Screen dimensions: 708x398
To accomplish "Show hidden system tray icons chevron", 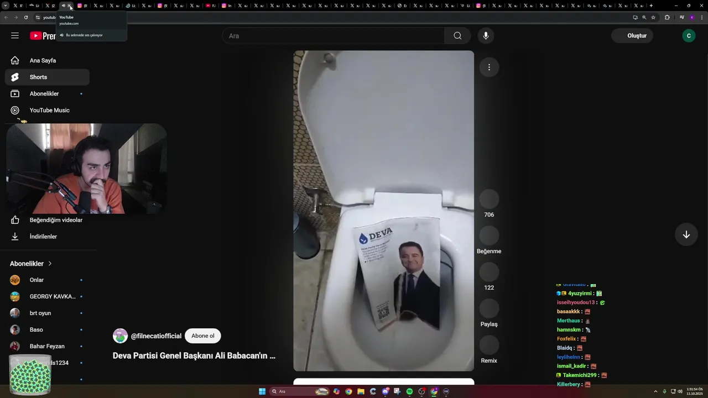I will tap(655, 391).
